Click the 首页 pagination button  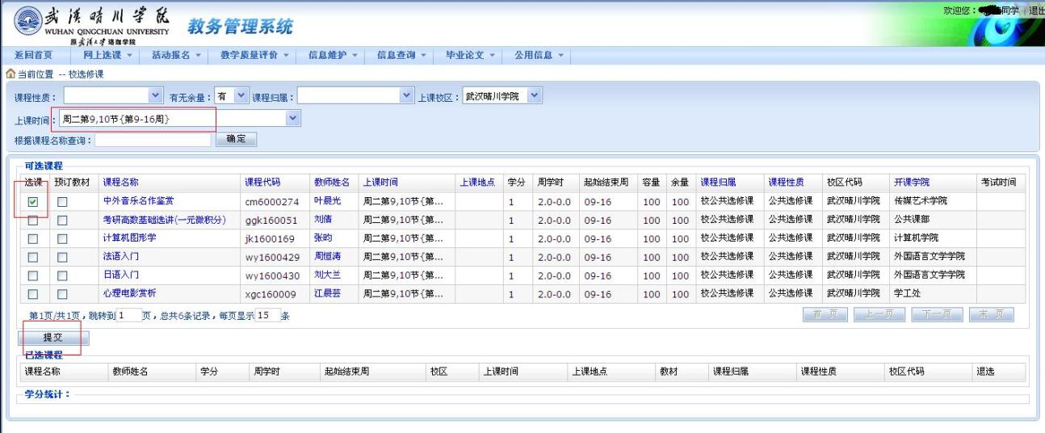[825, 314]
